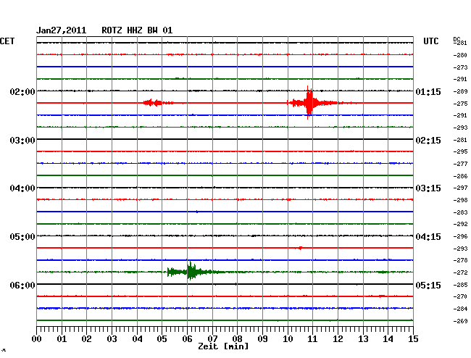Image resolution: width=471 pixels, height=358 pixels.
Task: Click the DC offset value "-296"
Action: 460,236
